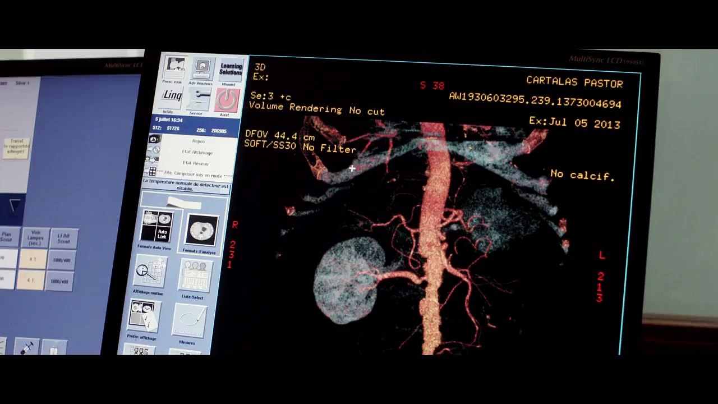
Task: Click the 'Repos' status text
Action: point(199,141)
